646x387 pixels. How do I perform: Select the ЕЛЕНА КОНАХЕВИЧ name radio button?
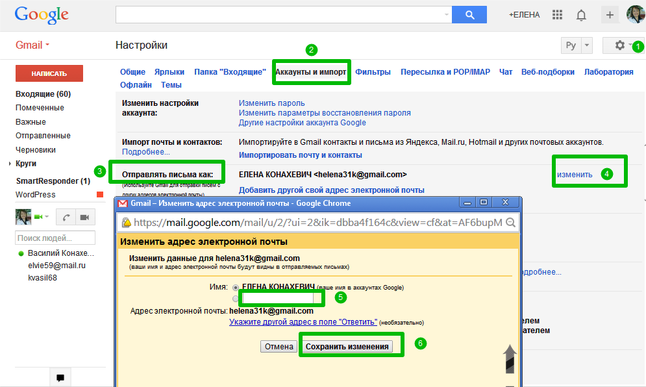click(x=236, y=287)
